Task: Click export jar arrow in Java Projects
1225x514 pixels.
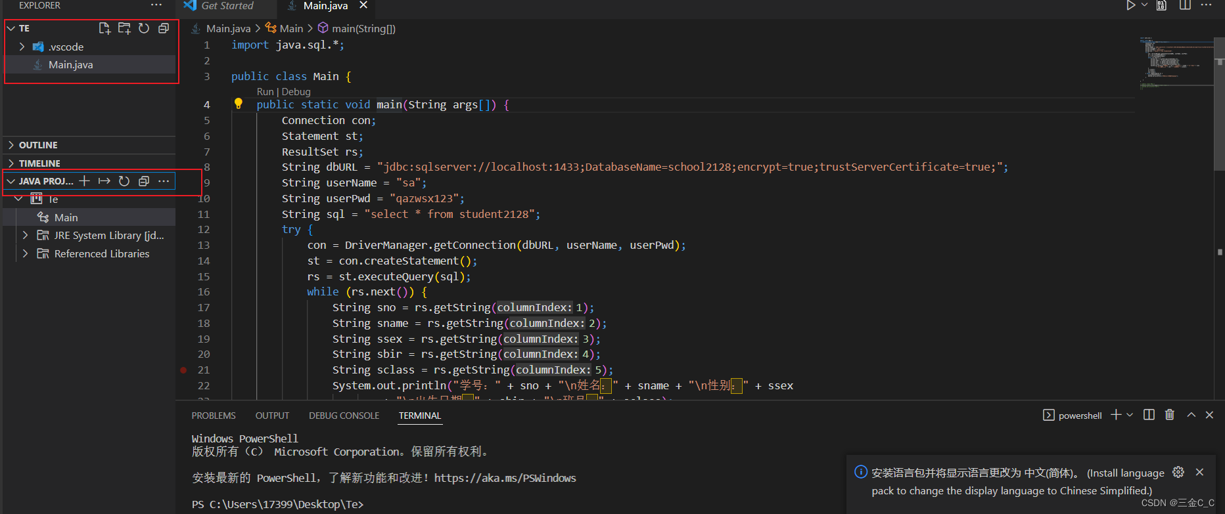Action: (x=104, y=181)
